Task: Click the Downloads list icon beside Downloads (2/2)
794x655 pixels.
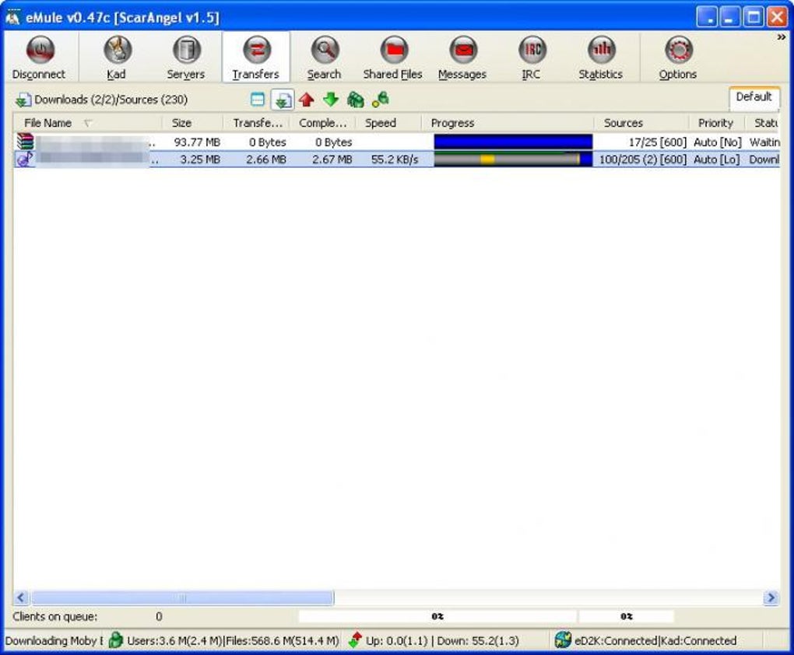Action: [23, 100]
